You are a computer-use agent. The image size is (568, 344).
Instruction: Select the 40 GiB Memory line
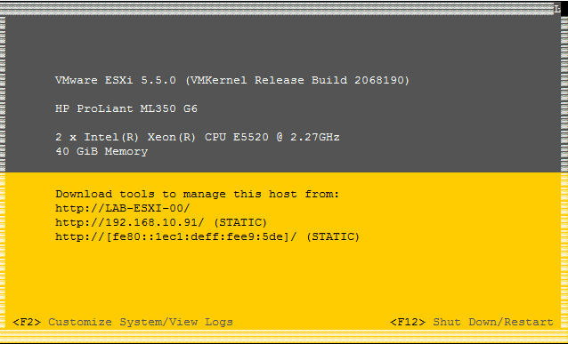click(x=101, y=151)
